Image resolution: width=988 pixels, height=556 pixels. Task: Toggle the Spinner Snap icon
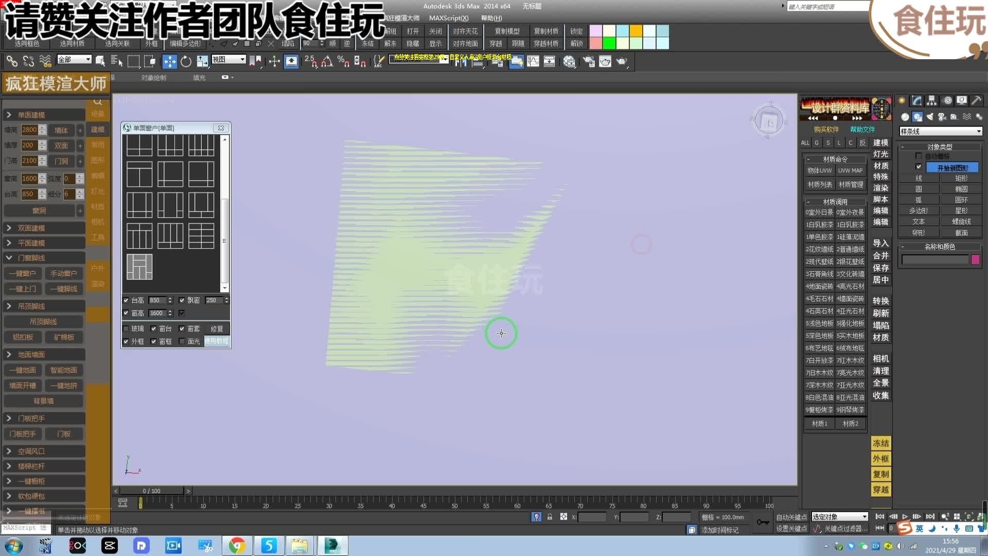pyautogui.click(x=360, y=61)
